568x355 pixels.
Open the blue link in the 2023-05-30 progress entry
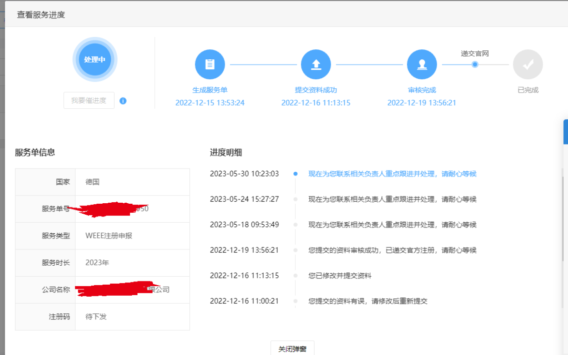(392, 173)
